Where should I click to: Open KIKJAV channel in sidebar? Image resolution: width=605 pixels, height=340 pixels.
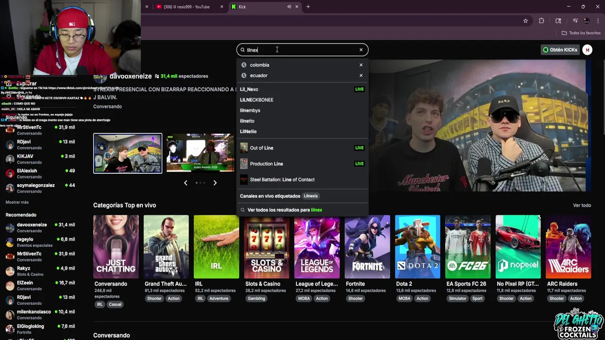40,159
